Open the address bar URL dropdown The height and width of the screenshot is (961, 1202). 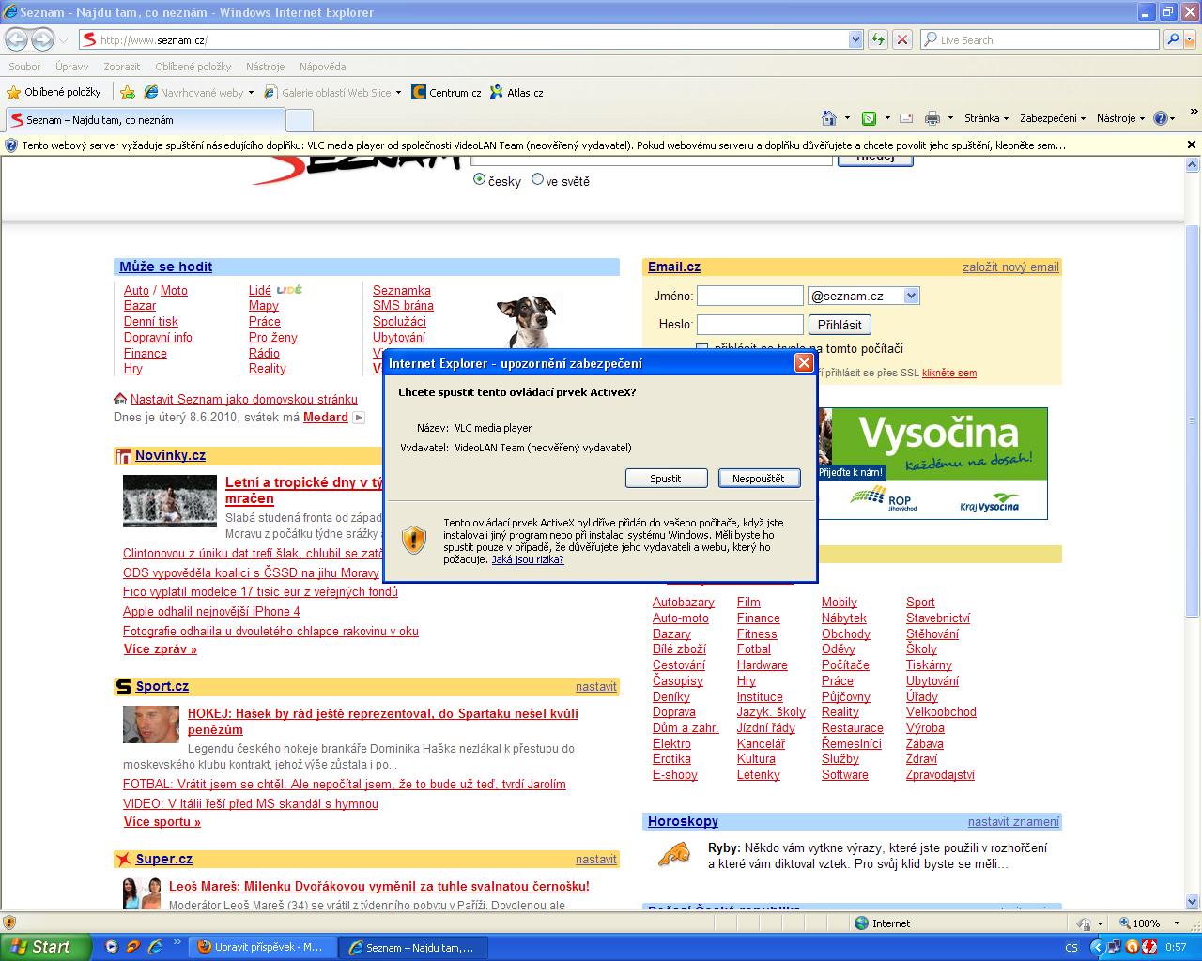[x=855, y=39]
